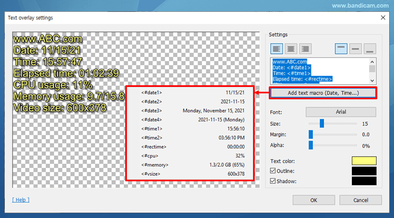Open the Arial font selector
Viewport: 394px width, 218px height.
(341, 112)
